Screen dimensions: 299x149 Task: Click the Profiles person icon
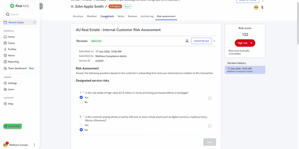(x=5, y=49)
